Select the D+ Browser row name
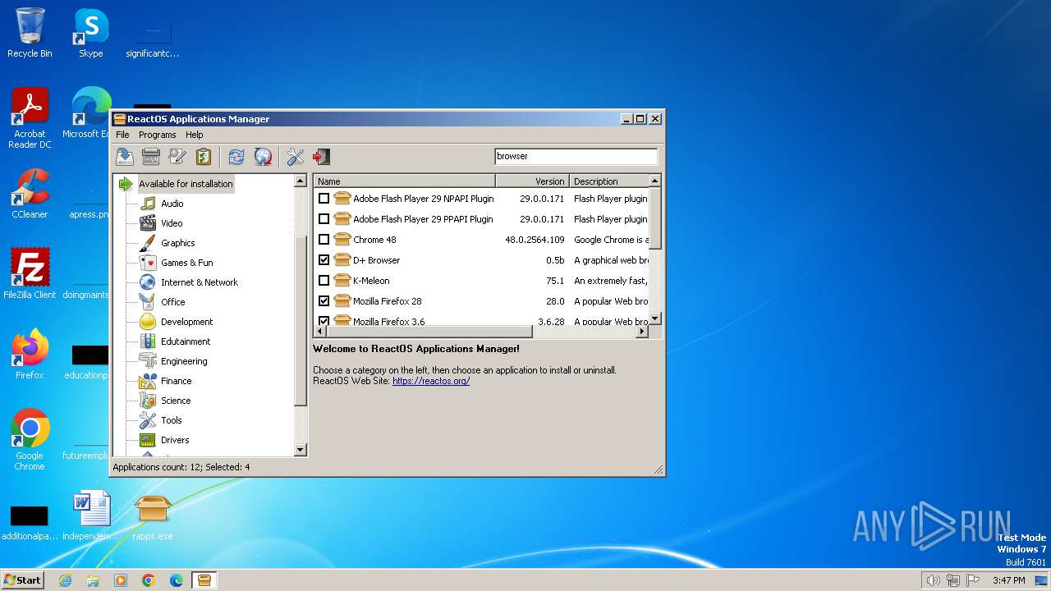1051x591 pixels. (376, 260)
